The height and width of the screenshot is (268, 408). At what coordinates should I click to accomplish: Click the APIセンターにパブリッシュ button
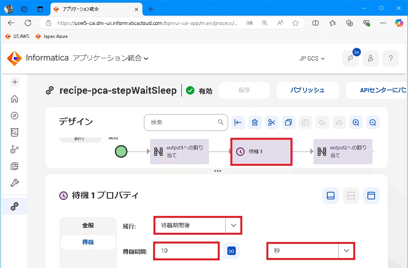click(377, 90)
